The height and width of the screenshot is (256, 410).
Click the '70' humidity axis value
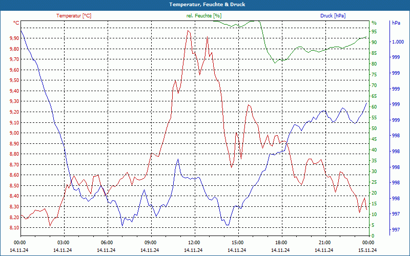[374, 86]
